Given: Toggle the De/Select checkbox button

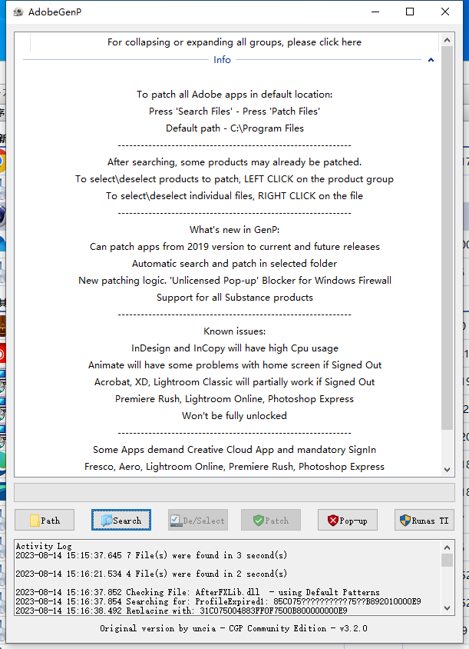Looking at the screenshot, I should coord(197,521).
